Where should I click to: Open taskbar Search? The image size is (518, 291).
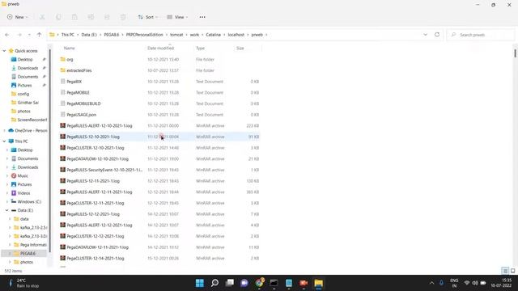click(214, 283)
